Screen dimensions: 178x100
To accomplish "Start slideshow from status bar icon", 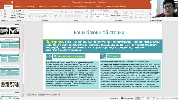I will [154, 98].
